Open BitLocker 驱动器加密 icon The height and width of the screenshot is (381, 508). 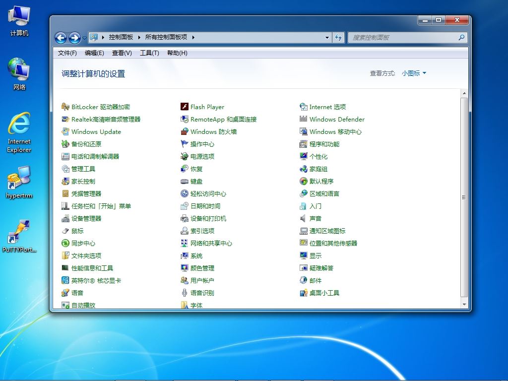[x=65, y=107]
